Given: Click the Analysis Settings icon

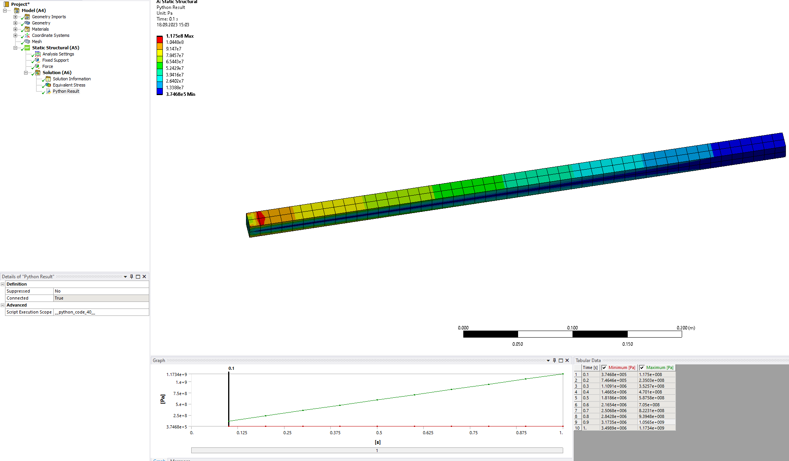Looking at the screenshot, I should pos(38,54).
